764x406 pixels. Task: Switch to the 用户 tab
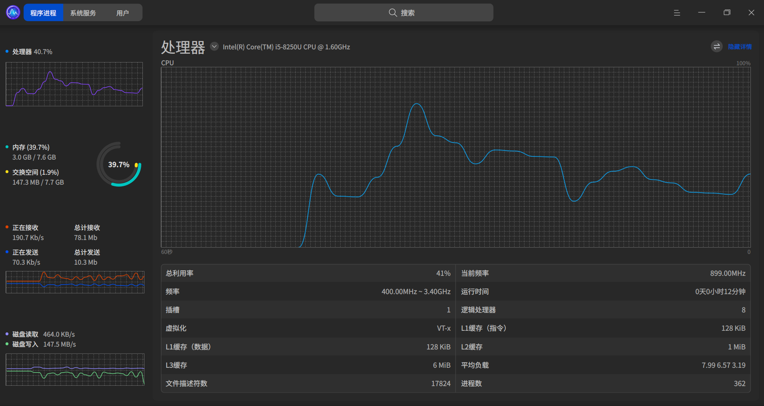123,13
